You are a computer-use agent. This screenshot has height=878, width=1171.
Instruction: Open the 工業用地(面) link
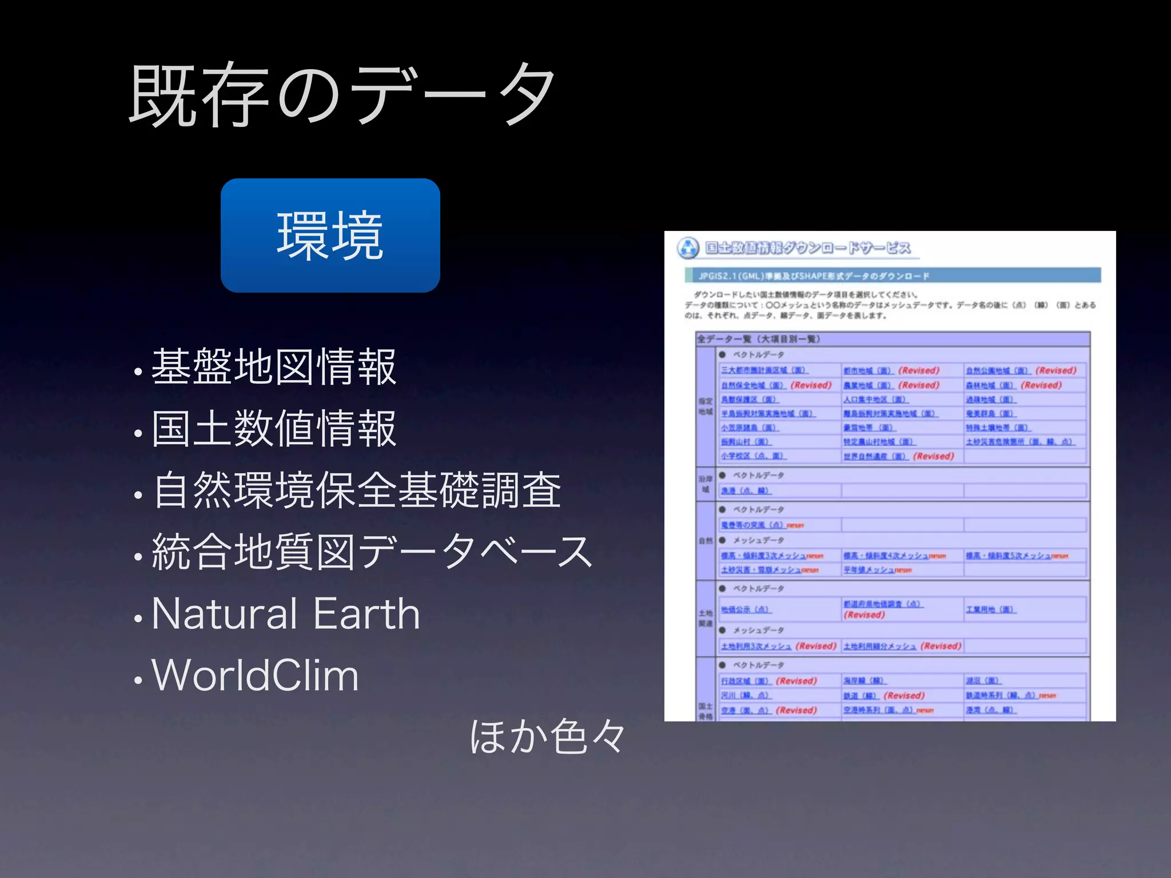point(991,609)
